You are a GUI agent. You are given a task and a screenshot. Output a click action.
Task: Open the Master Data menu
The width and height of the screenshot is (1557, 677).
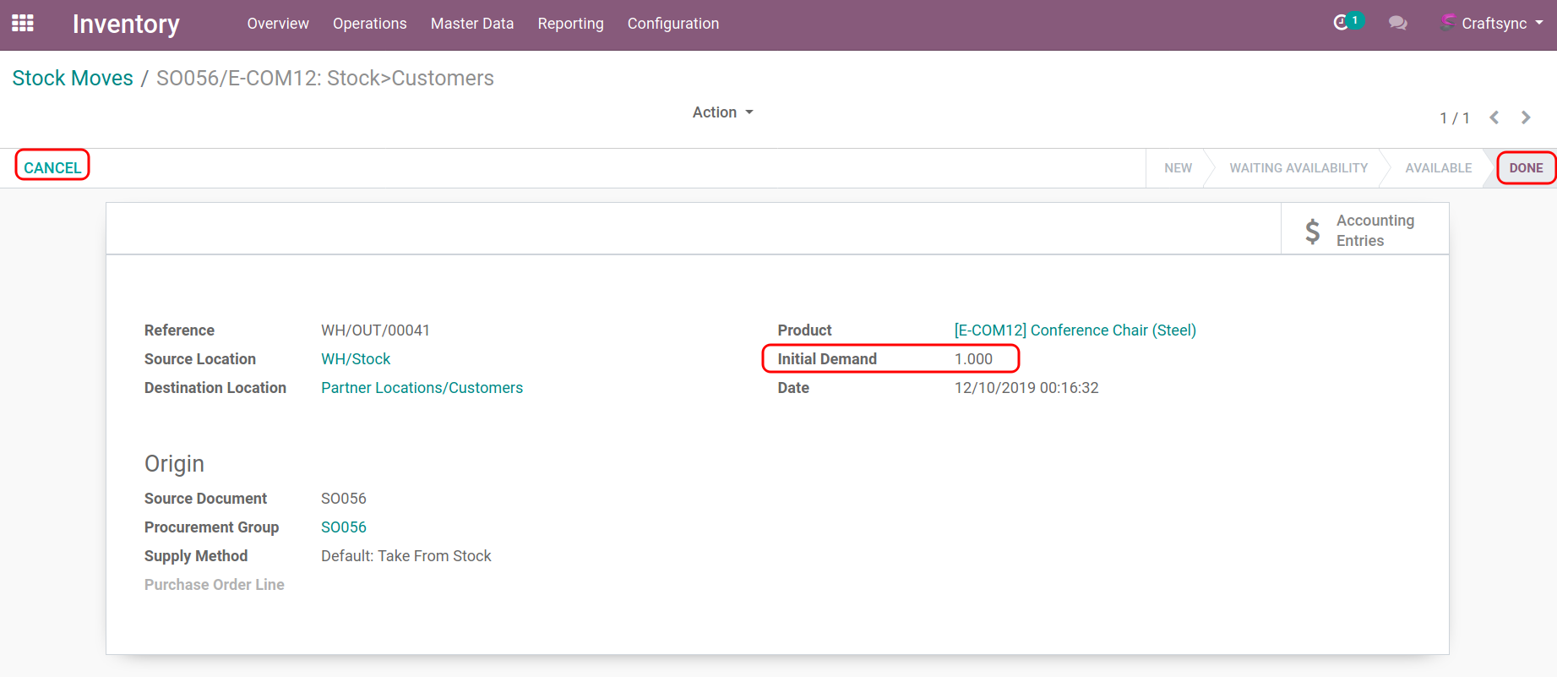[471, 24]
